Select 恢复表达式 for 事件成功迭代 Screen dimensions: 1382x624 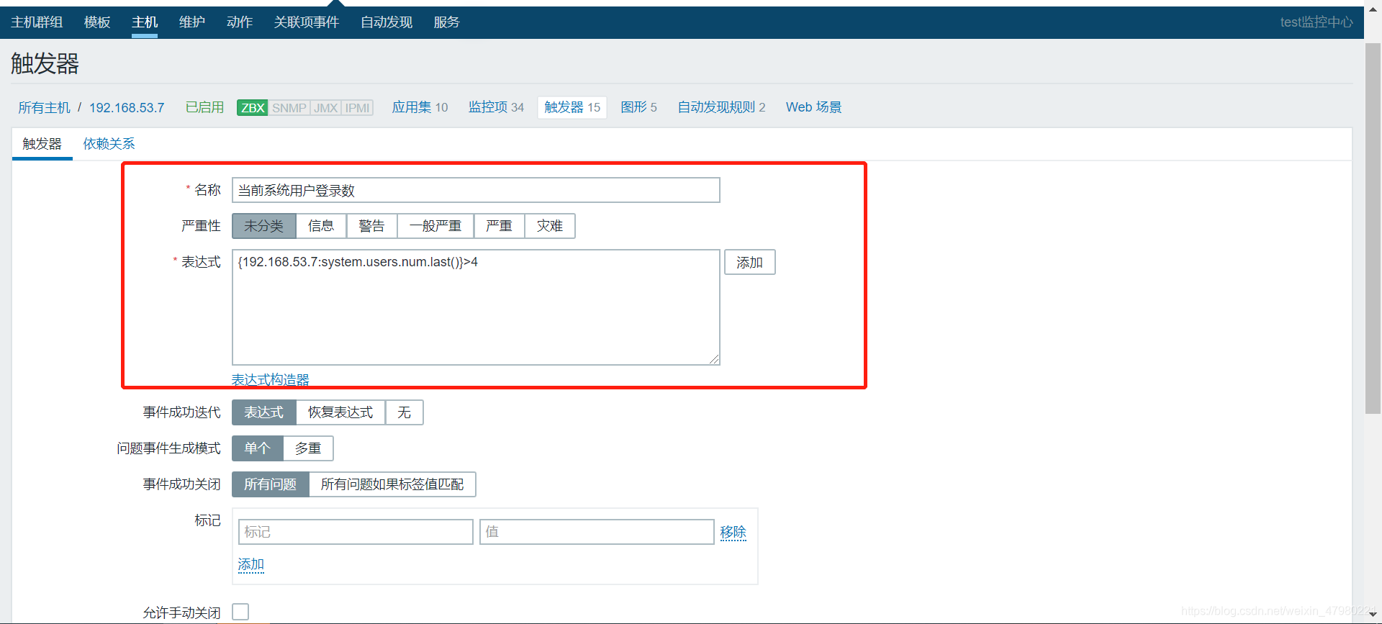click(341, 412)
